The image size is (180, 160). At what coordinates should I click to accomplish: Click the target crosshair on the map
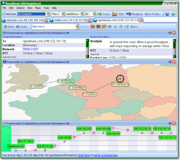pyautogui.click(x=120, y=79)
